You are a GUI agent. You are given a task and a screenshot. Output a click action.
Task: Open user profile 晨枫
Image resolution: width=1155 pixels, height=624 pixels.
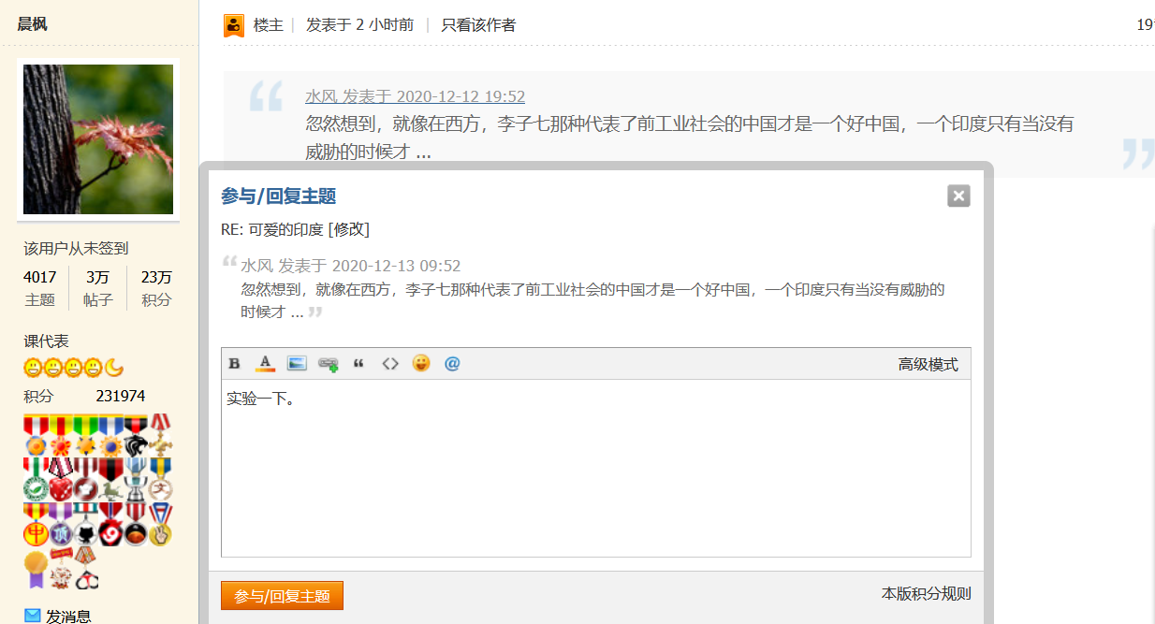(x=32, y=24)
